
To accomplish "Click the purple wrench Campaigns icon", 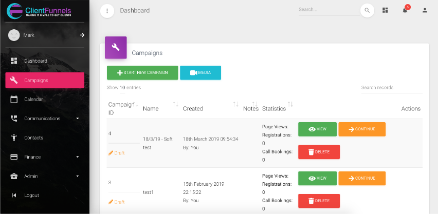I will (x=116, y=47).
